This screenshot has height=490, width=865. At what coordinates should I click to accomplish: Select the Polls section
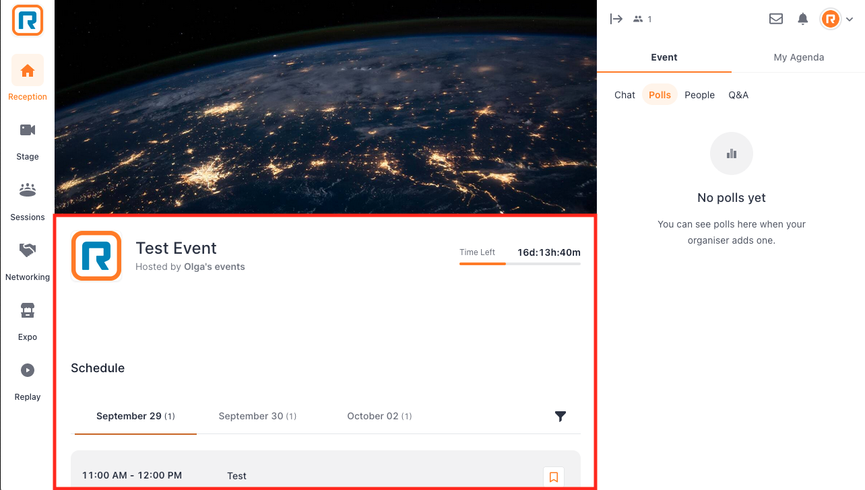(660, 95)
